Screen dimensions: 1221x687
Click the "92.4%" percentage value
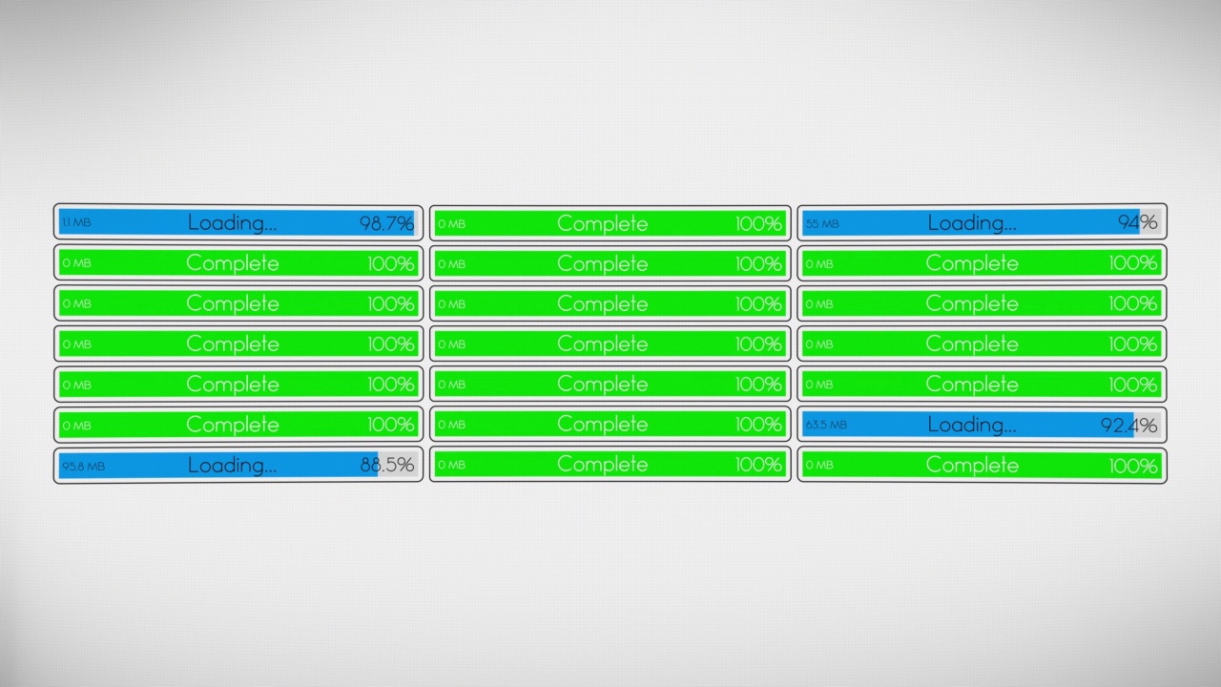pyautogui.click(x=1128, y=426)
